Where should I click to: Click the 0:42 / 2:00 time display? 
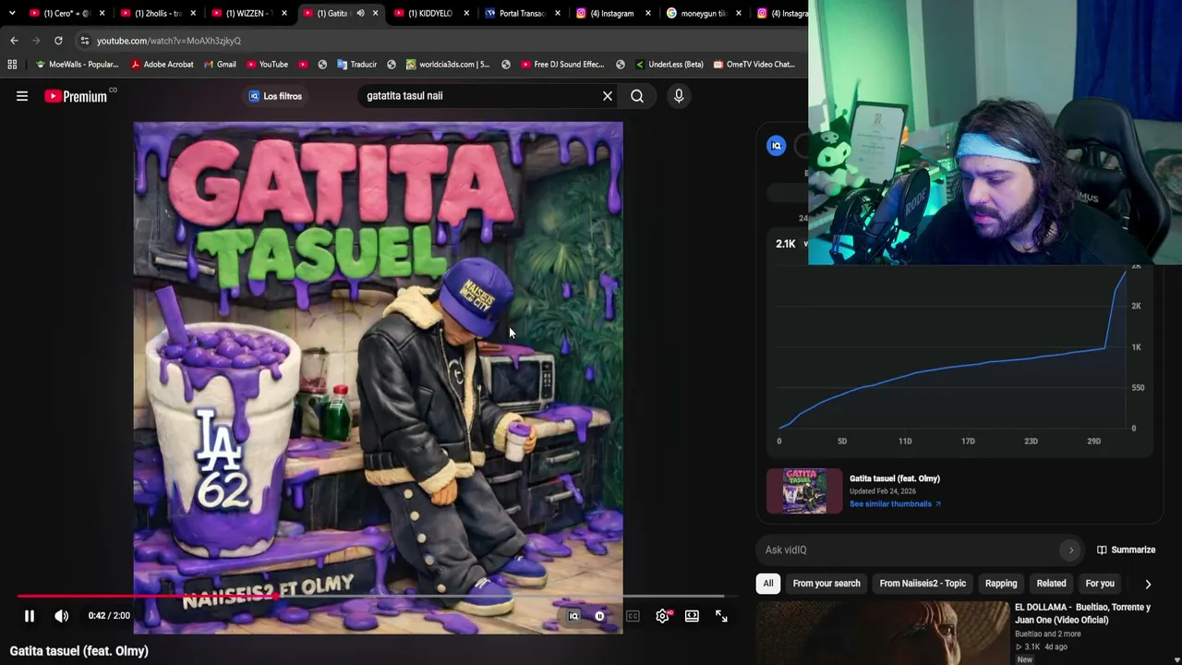point(109,616)
